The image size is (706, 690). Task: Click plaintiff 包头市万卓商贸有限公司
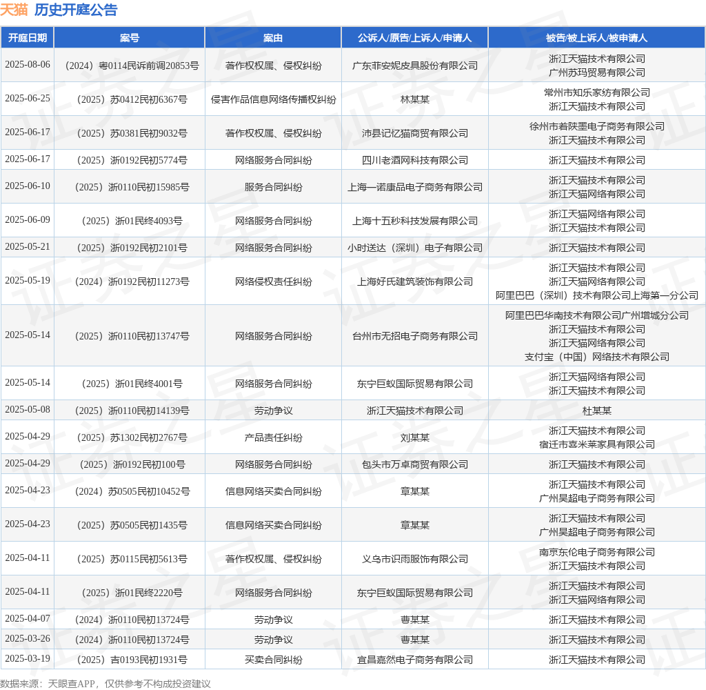pos(414,464)
